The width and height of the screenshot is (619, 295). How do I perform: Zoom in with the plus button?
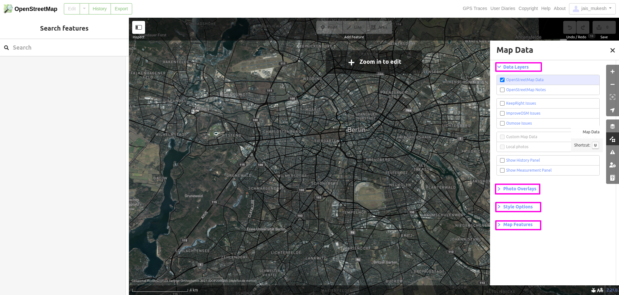pyautogui.click(x=613, y=71)
